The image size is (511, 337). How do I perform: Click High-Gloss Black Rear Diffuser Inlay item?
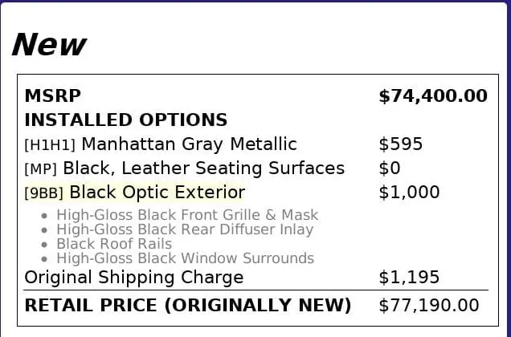click(185, 229)
